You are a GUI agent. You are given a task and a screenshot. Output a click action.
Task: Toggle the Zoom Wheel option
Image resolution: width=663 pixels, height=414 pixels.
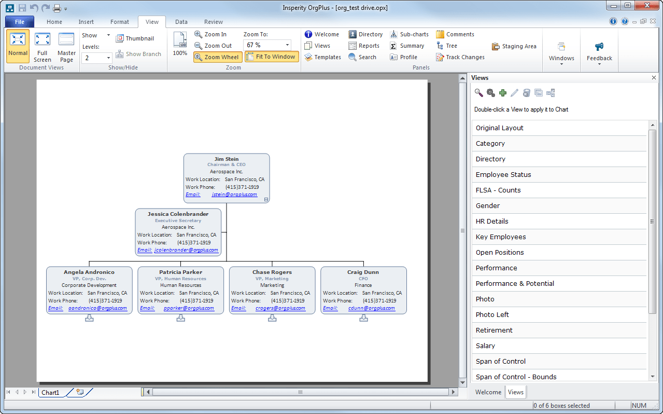coord(218,57)
